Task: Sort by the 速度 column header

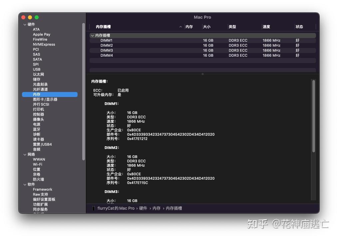Action: point(266,27)
